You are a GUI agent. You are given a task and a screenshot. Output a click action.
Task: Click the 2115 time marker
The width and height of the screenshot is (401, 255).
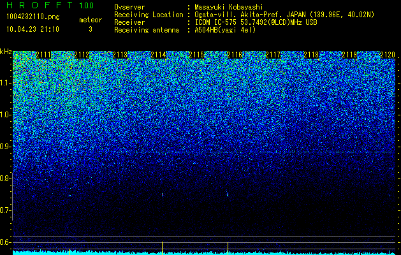(196, 55)
